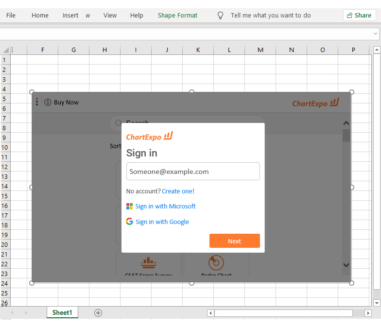Click the Microsoft logo icon
This screenshot has height=327, width=381.
[x=129, y=207]
